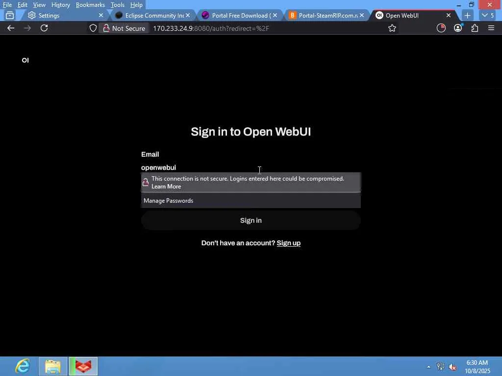This screenshot has width=502, height=376.
Task: Select the red fox browser taskbar icon
Action: tap(83, 366)
